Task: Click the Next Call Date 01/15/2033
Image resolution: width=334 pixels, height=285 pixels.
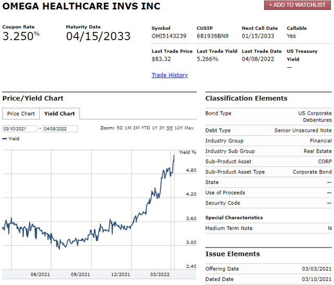Action: tap(258, 36)
